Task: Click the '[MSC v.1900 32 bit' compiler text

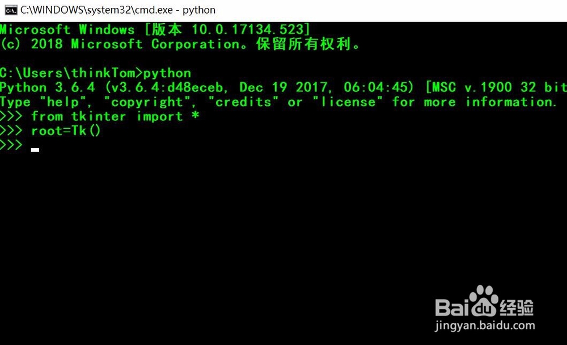Action: click(x=496, y=87)
